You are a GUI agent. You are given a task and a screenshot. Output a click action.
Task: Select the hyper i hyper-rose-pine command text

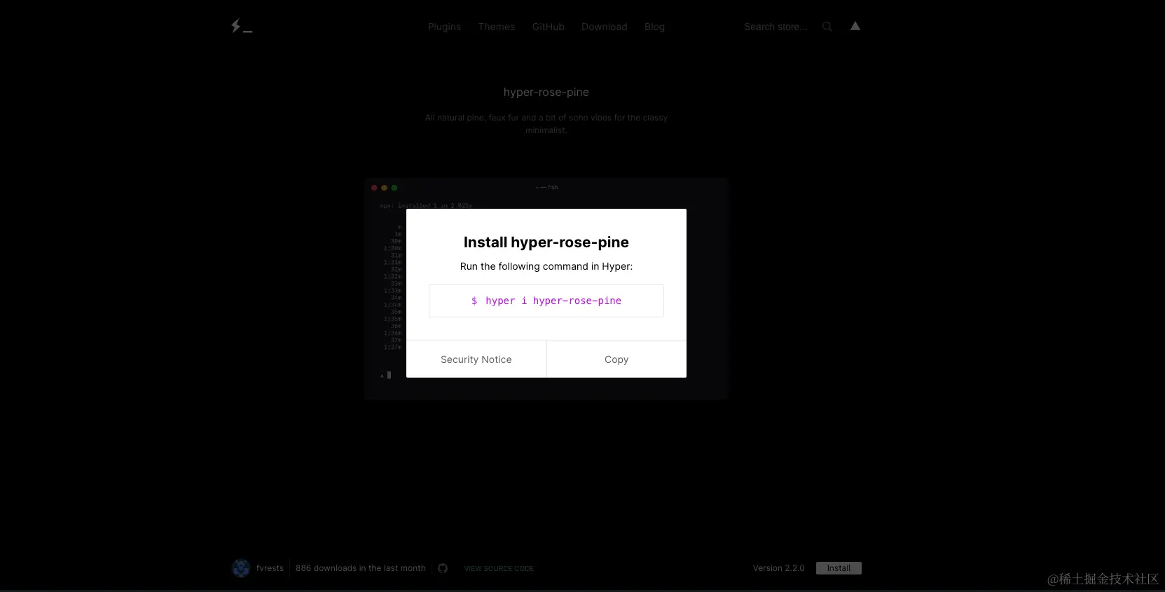pos(553,301)
